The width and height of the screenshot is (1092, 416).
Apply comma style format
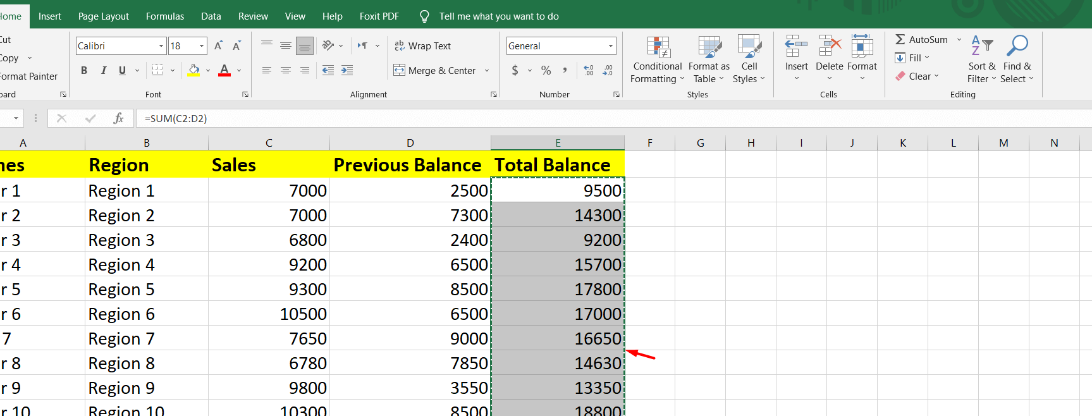tap(565, 70)
